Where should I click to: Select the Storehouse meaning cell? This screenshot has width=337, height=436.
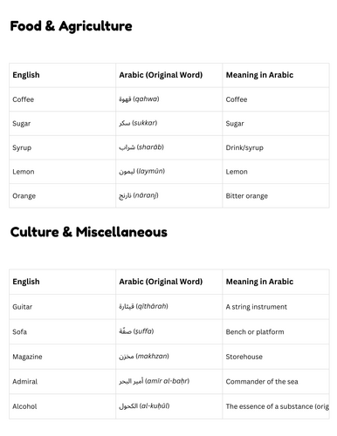(x=276, y=357)
